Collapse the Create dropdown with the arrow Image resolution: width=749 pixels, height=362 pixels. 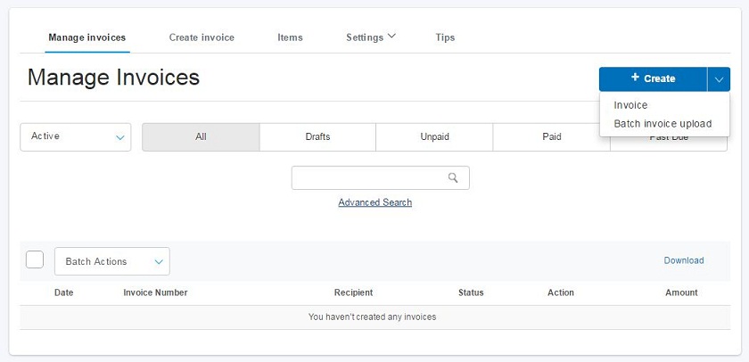[x=719, y=79]
